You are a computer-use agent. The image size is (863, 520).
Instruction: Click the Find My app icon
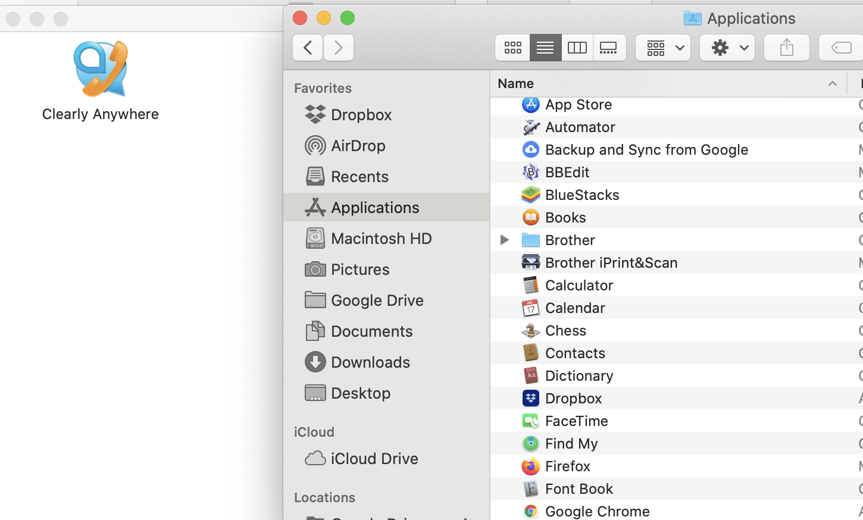[x=530, y=443]
